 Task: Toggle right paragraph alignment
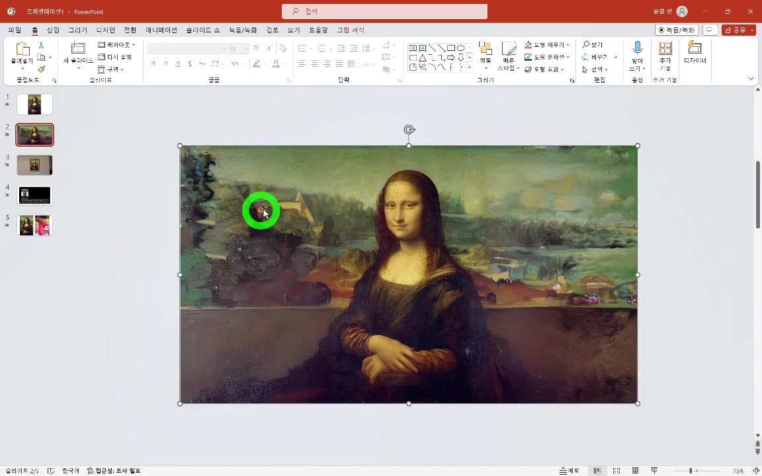[x=327, y=63]
